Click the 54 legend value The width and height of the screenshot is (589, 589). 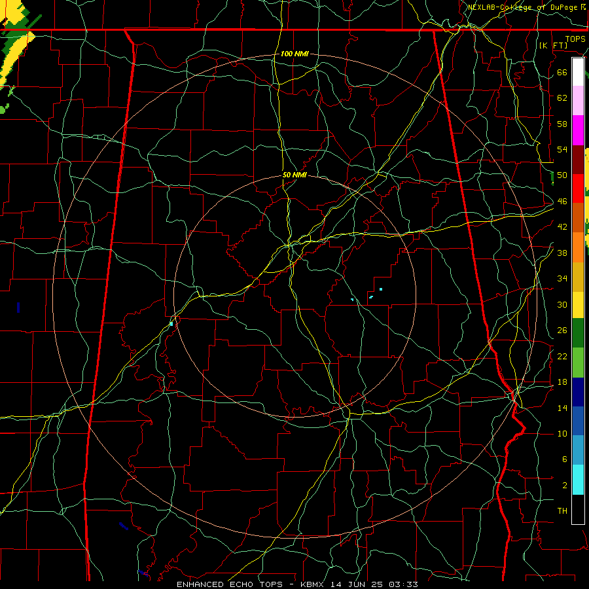pyautogui.click(x=562, y=150)
